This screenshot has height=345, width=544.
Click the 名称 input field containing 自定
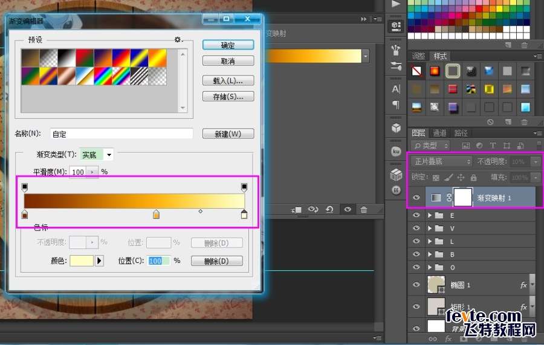[x=121, y=134]
